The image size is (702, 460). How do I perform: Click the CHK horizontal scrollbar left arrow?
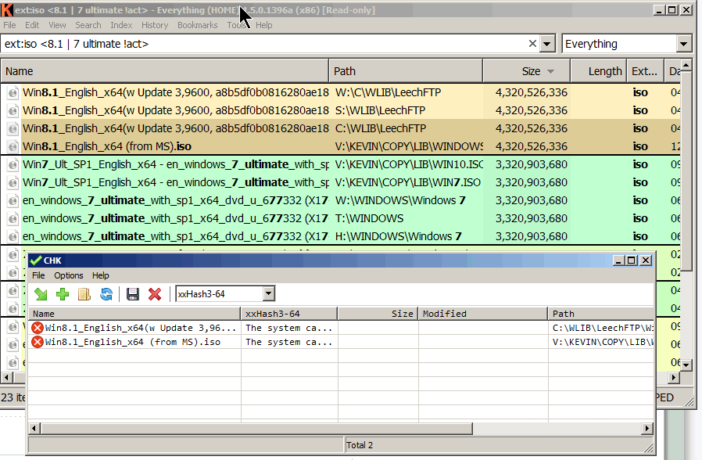tap(34, 429)
